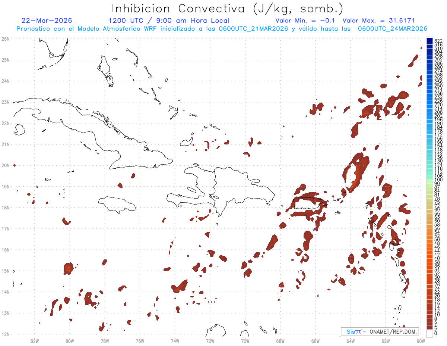
Task: Click the Inhibicion Convectiva map title
Action: click(227, 9)
